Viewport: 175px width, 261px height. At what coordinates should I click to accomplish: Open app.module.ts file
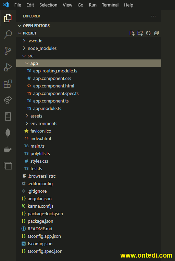pyautogui.click(x=89, y=108)
